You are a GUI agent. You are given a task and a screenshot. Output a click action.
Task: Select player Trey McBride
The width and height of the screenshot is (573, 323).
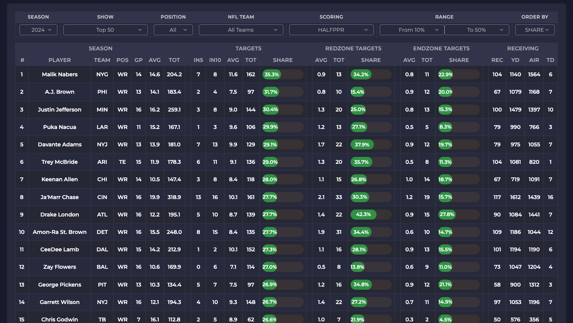[60, 162]
